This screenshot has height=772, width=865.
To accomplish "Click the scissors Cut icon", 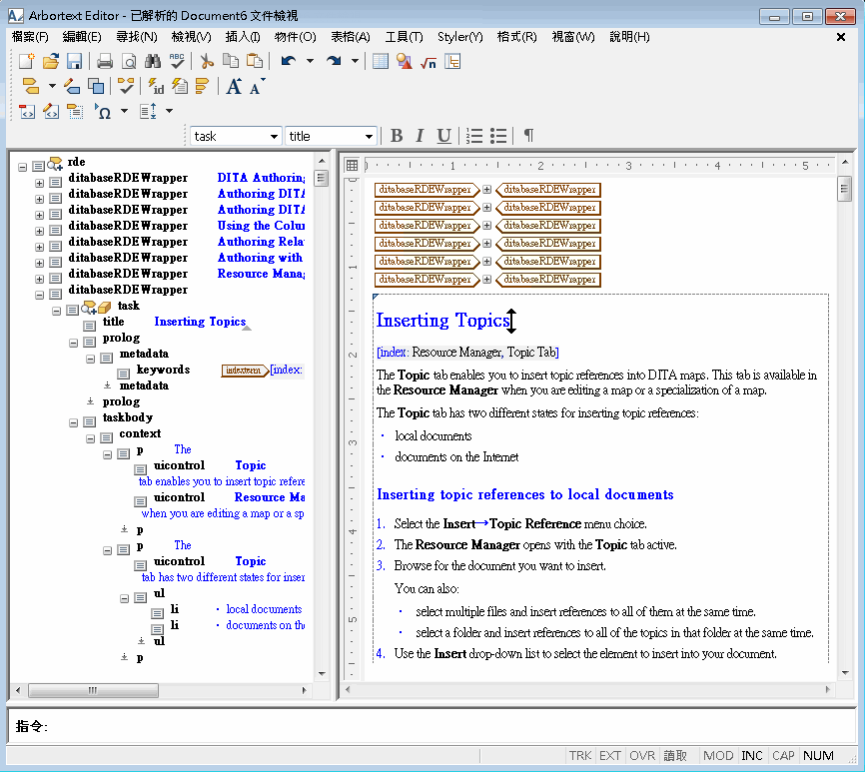I will [207, 61].
